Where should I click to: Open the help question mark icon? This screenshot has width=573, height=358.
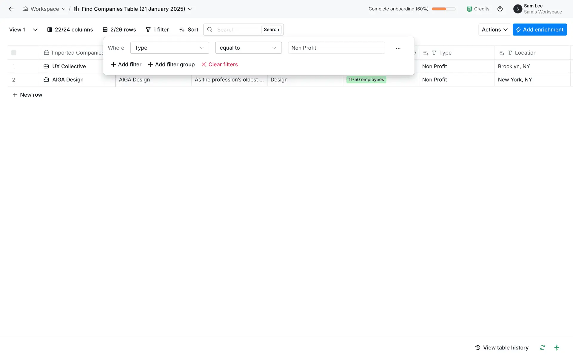[500, 9]
